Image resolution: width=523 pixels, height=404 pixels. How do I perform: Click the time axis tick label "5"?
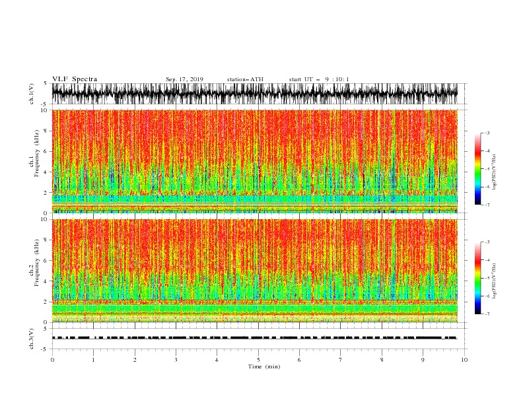point(258,360)
